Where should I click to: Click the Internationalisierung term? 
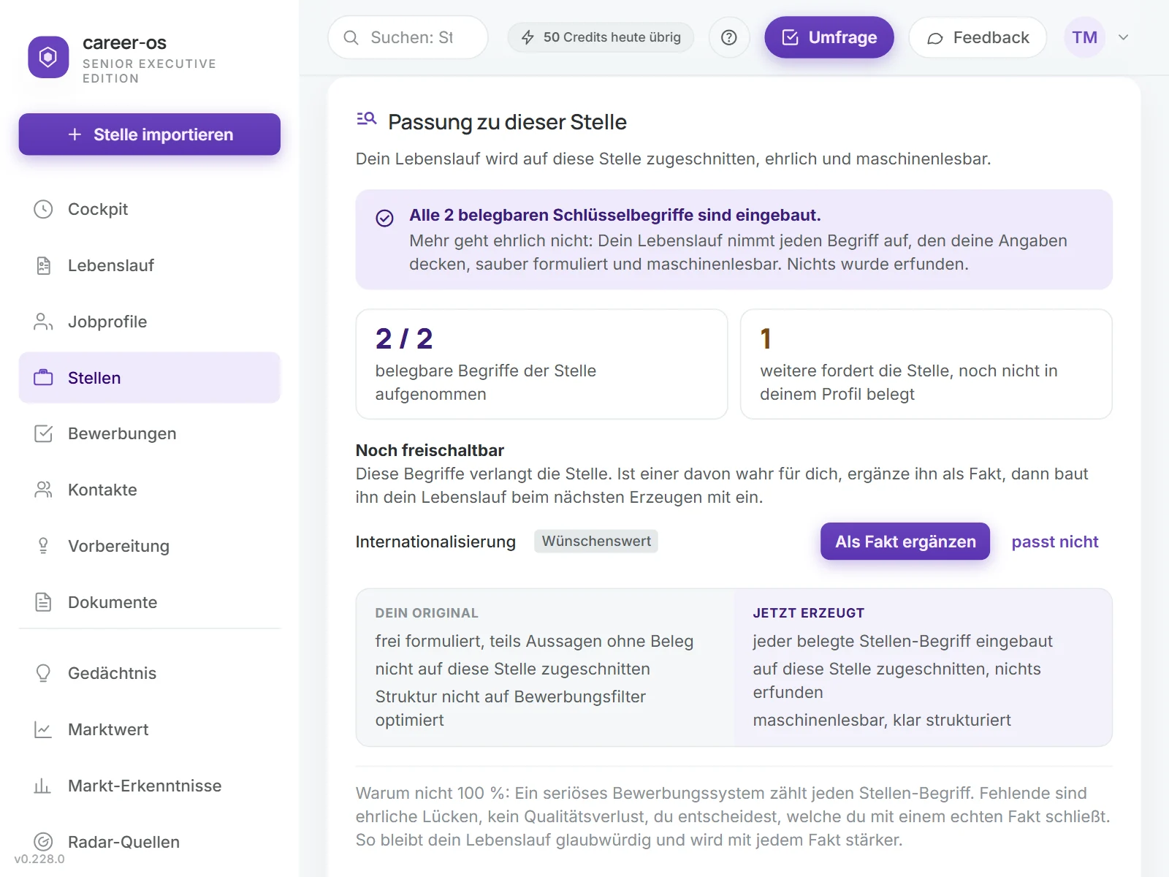435,542
